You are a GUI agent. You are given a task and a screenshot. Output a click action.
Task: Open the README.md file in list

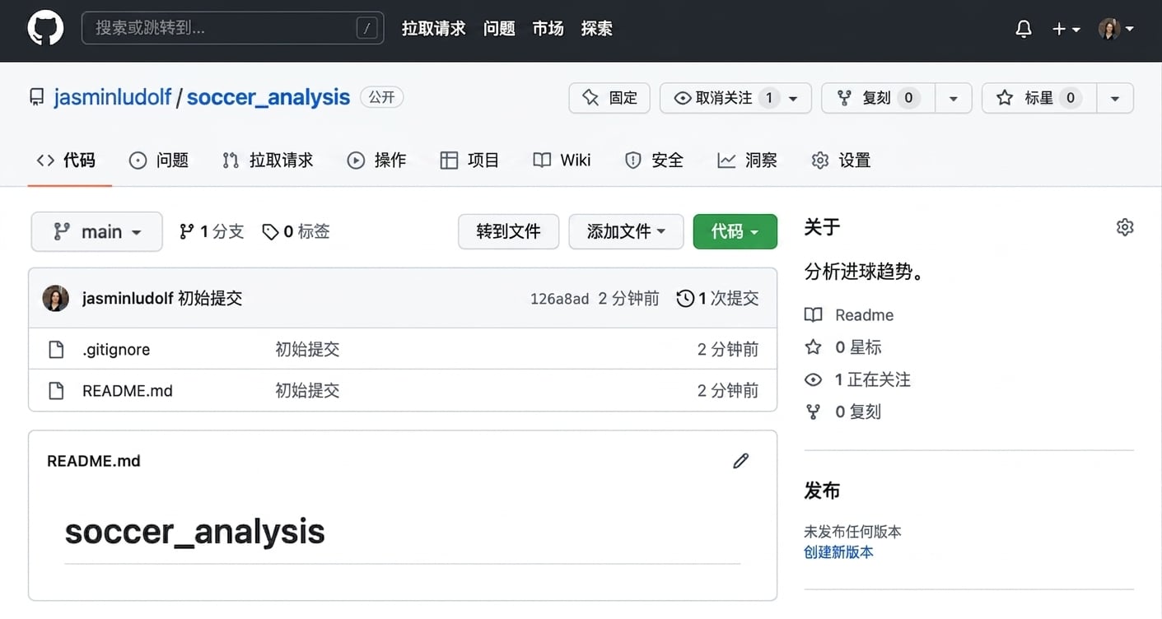(128, 391)
